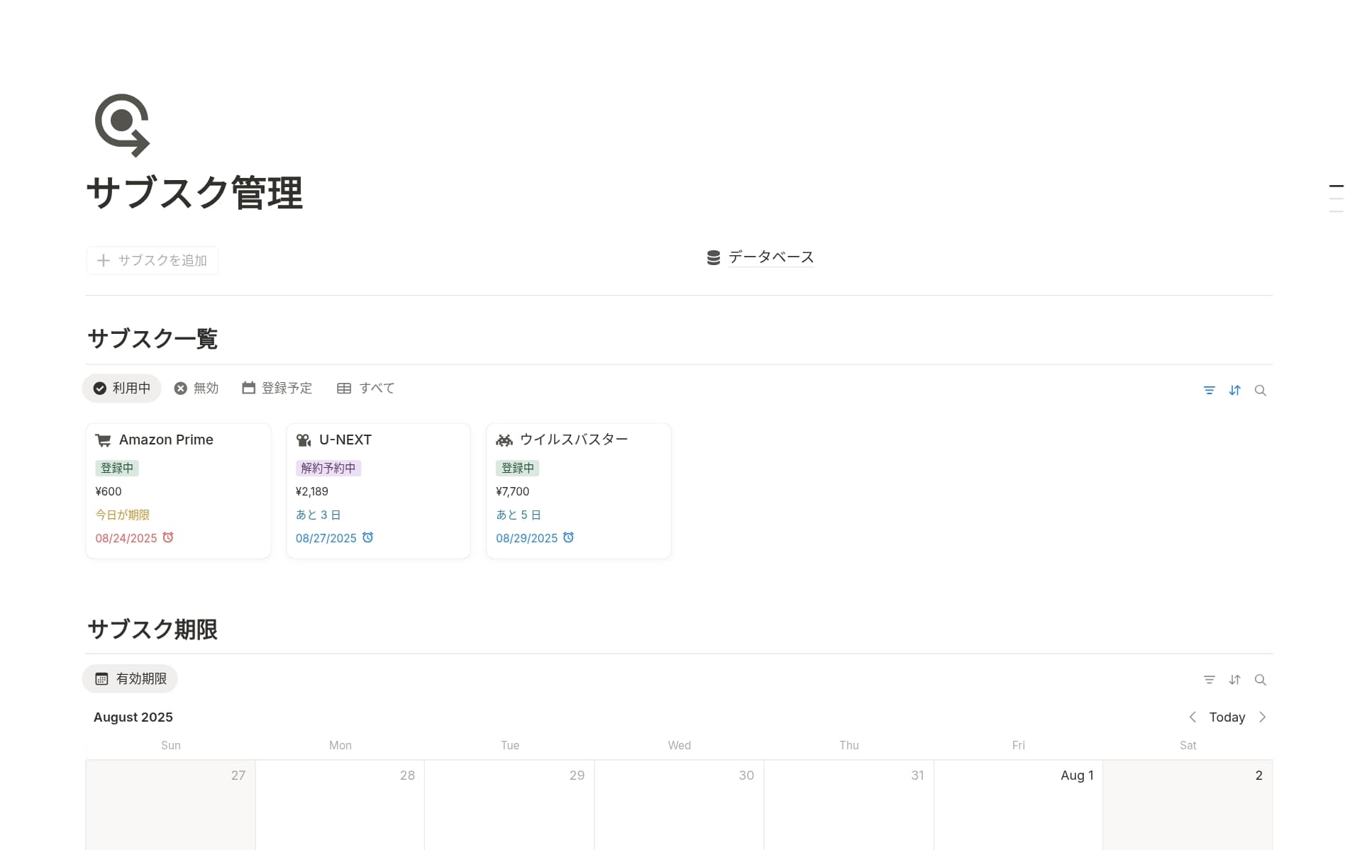Open search in サブスク期限 section
This screenshot has width=1362, height=850.
coord(1260,679)
